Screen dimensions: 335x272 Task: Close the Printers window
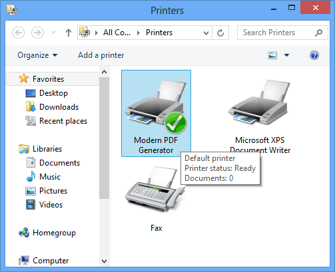pos(315,8)
